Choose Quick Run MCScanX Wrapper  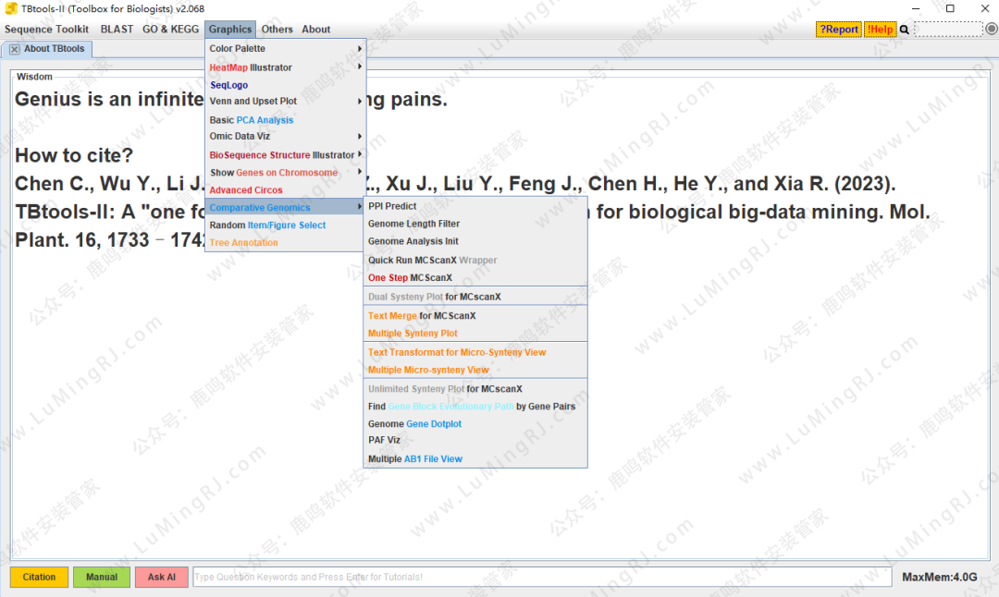click(475, 260)
